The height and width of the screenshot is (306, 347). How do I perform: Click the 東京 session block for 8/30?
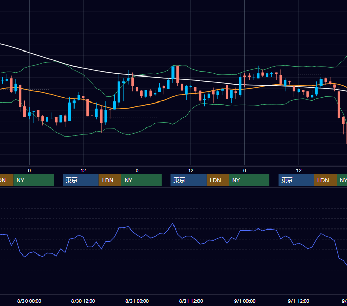(x=81, y=180)
